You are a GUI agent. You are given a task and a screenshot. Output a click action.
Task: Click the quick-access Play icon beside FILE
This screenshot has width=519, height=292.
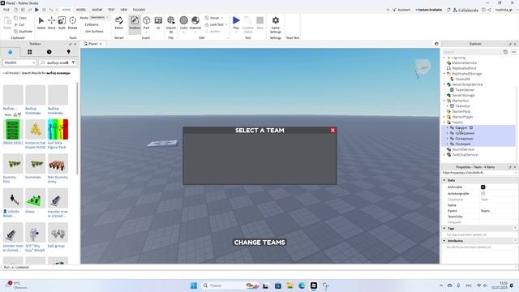coord(36,10)
